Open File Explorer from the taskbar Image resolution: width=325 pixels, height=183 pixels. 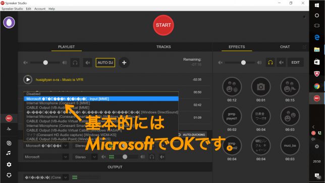point(317,50)
